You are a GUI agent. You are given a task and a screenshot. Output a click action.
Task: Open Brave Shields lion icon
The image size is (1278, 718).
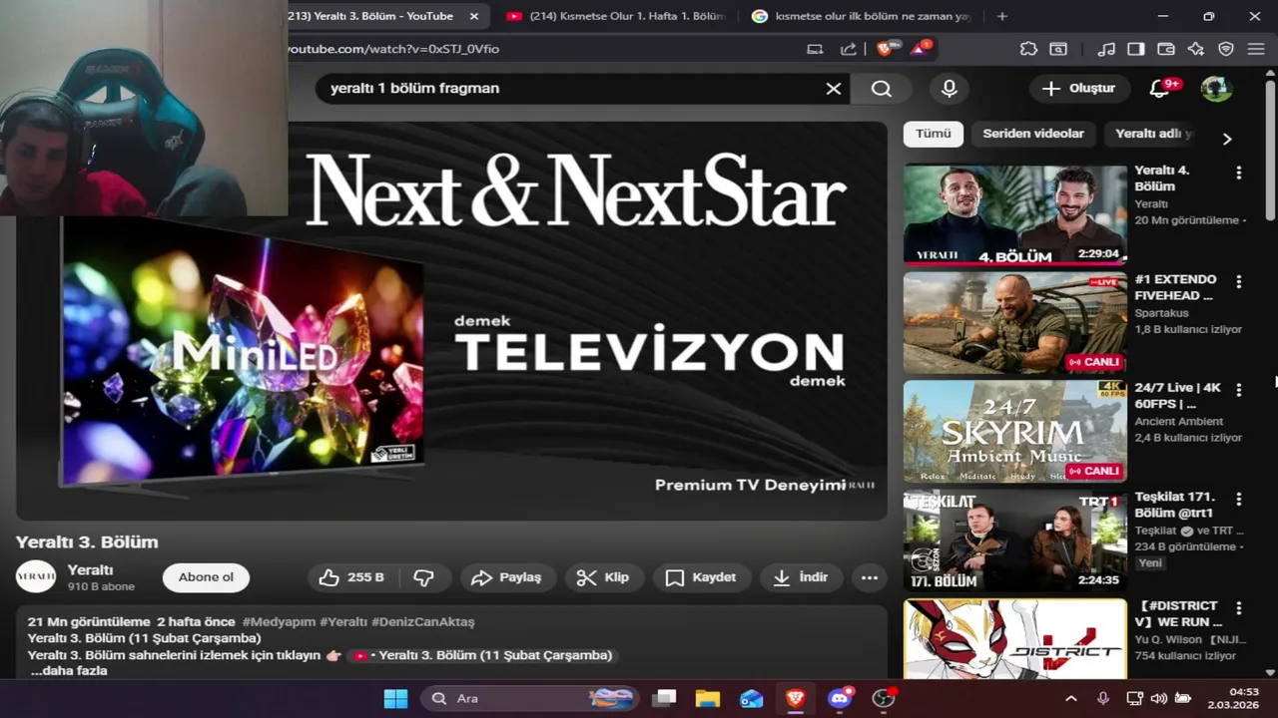(x=885, y=48)
